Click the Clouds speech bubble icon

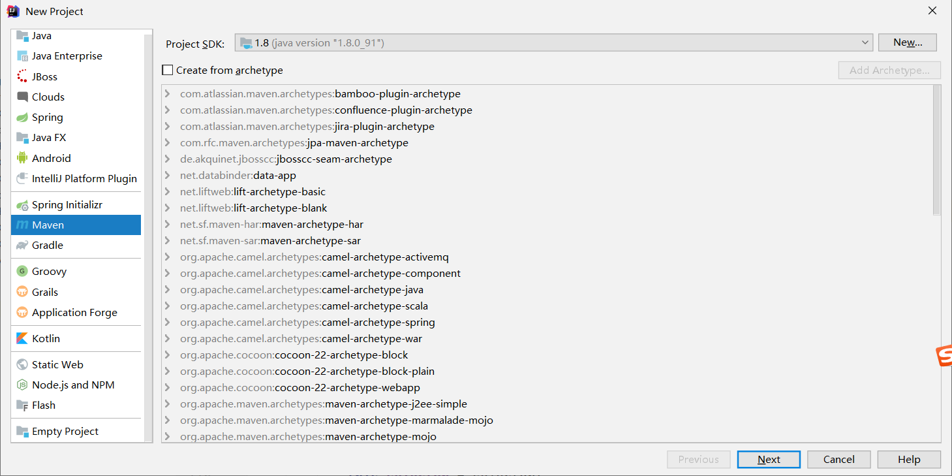click(23, 97)
